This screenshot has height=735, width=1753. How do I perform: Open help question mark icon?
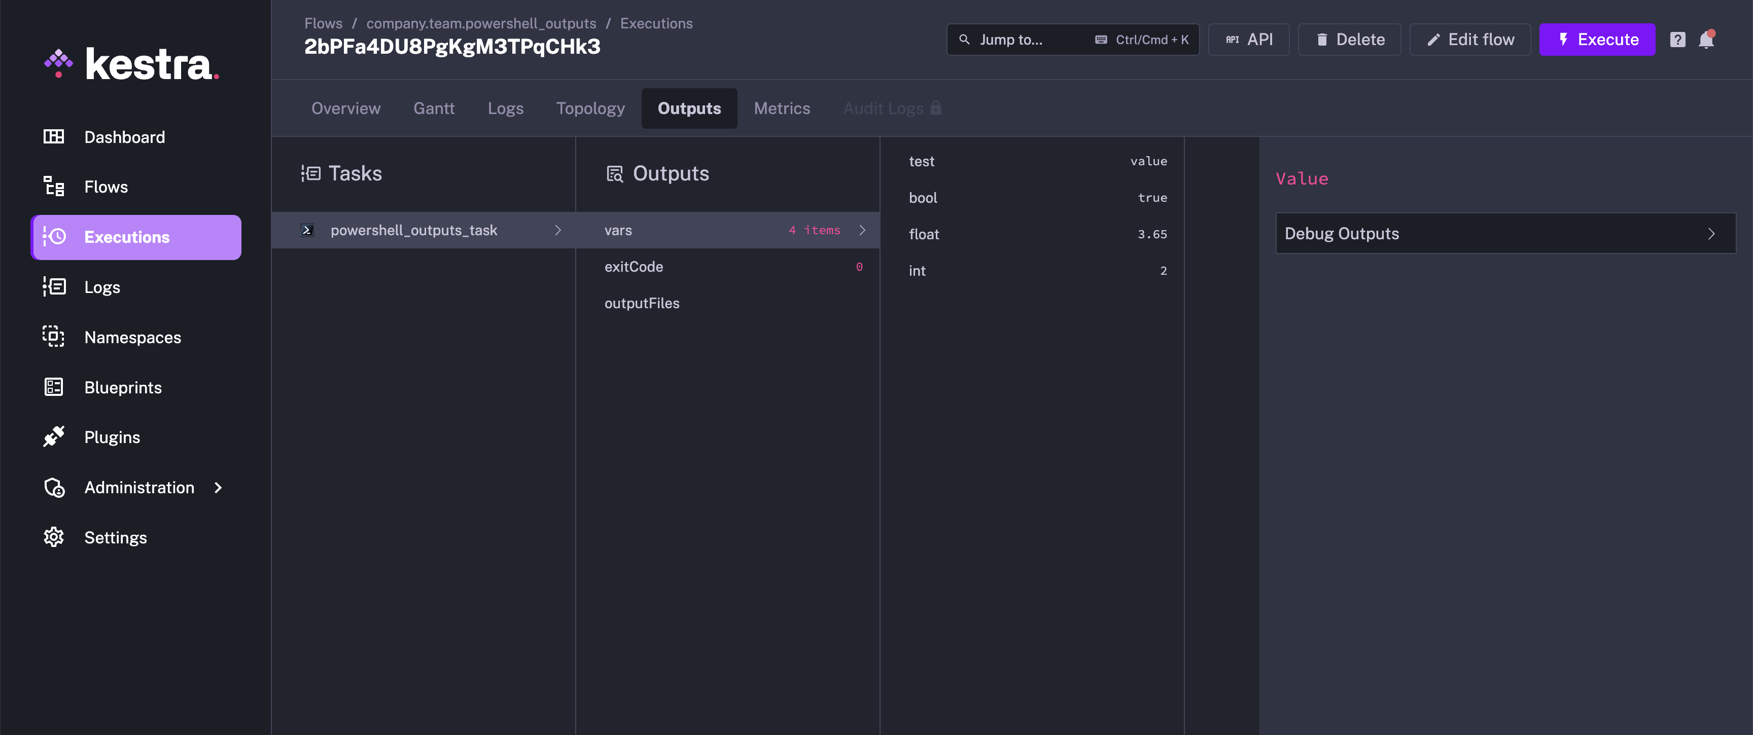coord(1677,40)
